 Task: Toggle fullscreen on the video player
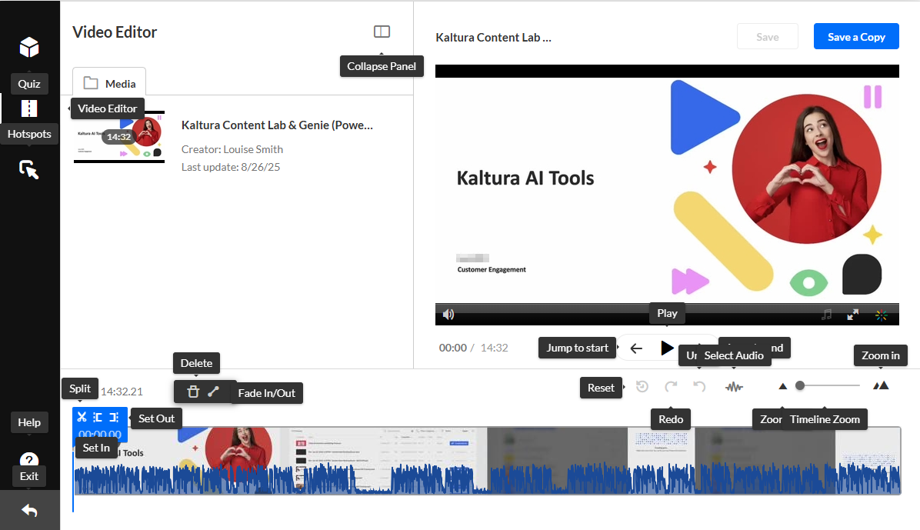[853, 315]
